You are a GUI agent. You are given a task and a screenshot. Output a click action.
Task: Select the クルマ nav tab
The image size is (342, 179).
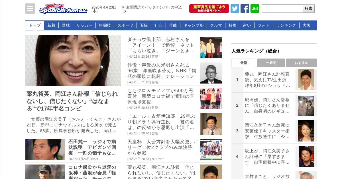coord(216,25)
